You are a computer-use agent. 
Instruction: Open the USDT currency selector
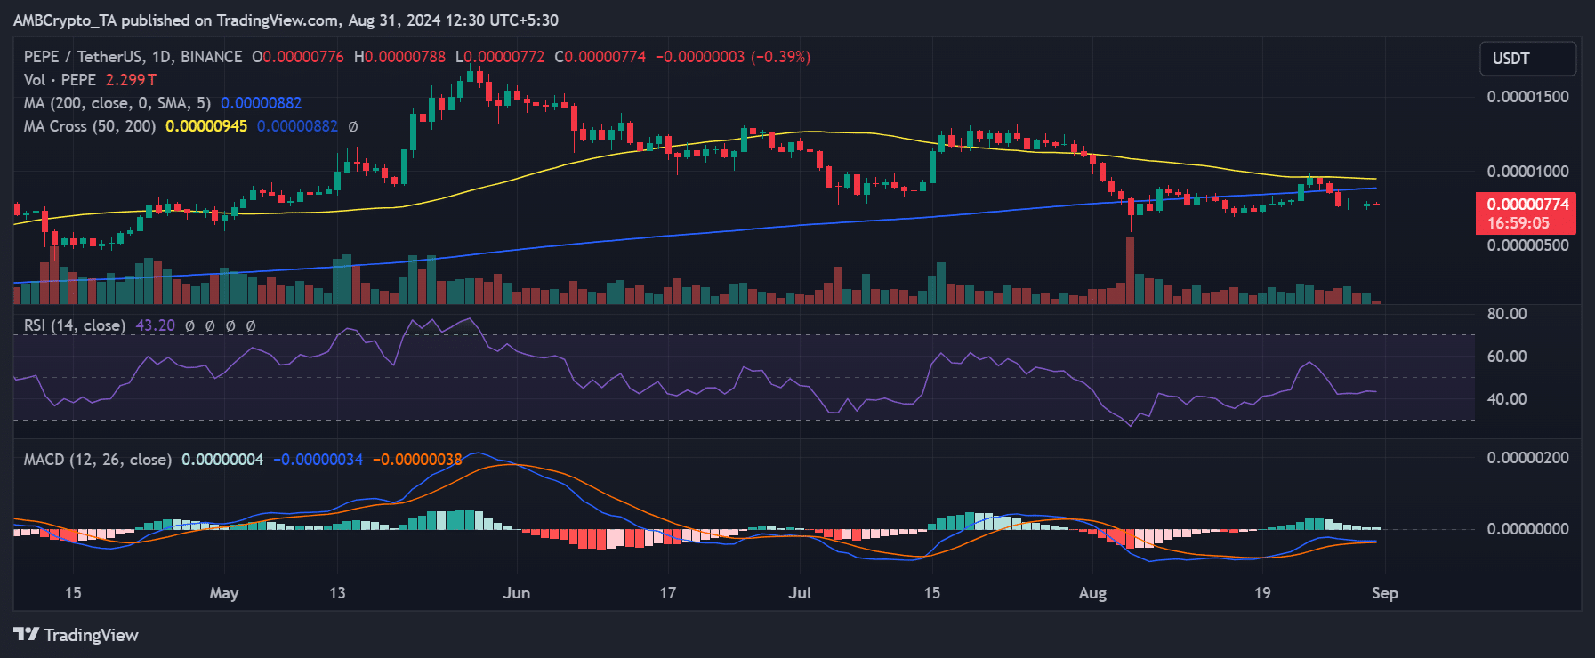pos(1527,59)
